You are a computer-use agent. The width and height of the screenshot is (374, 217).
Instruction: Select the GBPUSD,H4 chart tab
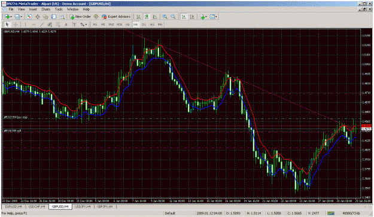tap(60, 206)
